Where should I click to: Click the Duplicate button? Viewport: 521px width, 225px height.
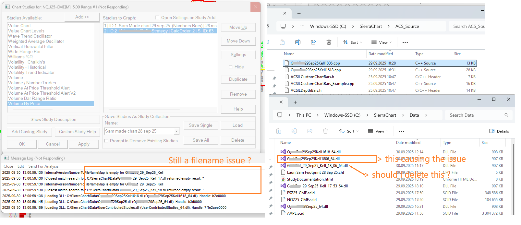point(238,79)
